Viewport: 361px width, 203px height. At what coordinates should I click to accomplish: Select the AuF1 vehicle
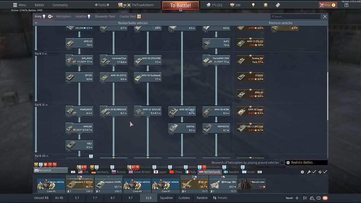[x=216, y=43]
